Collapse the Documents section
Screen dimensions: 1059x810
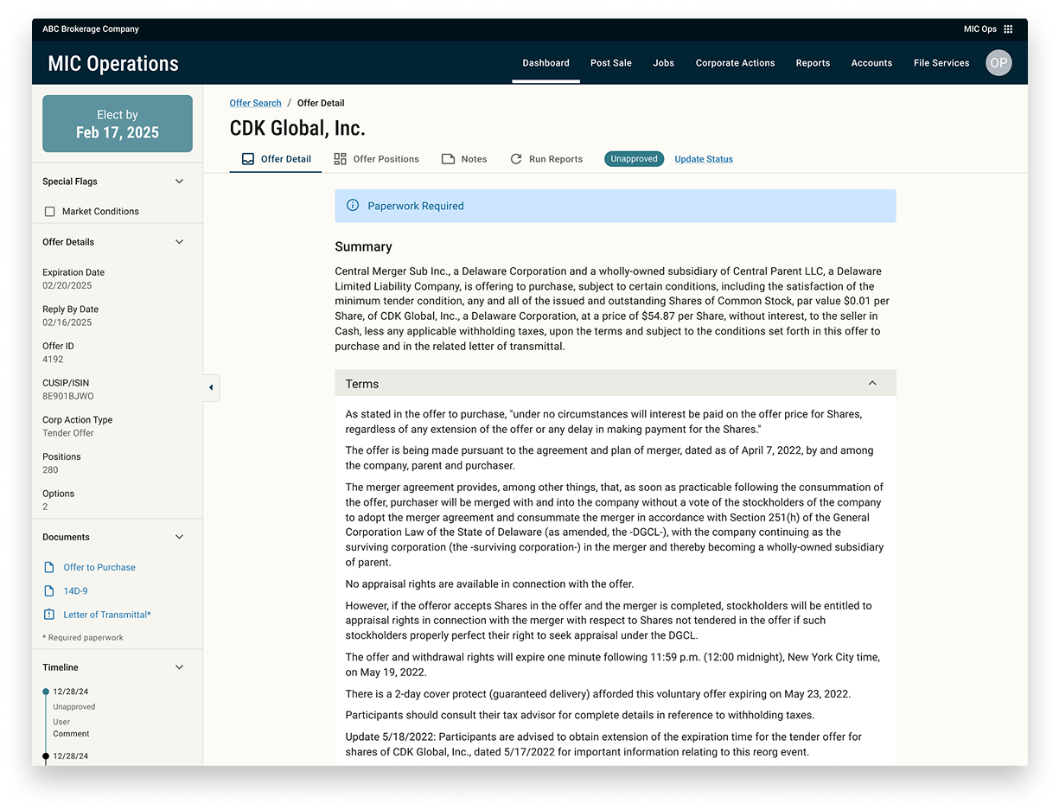pos(180,537)
